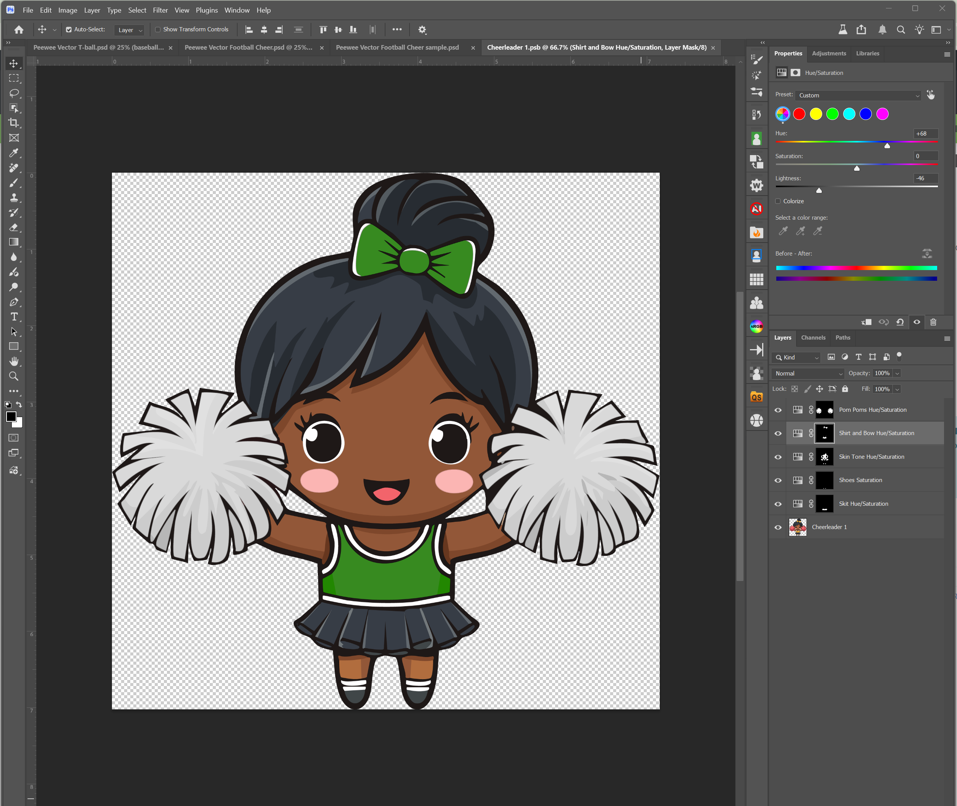Viewport: 957px width, 806px height.
Task: Enable Show Transform Controls
Action: (158, 30)
